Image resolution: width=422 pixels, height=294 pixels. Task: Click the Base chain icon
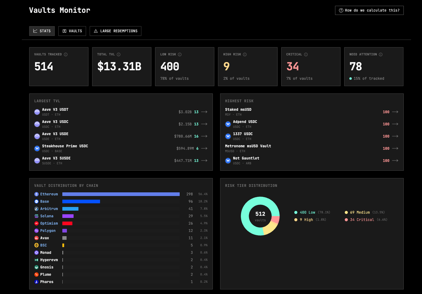pyautogui.click(x=36, y=201)
